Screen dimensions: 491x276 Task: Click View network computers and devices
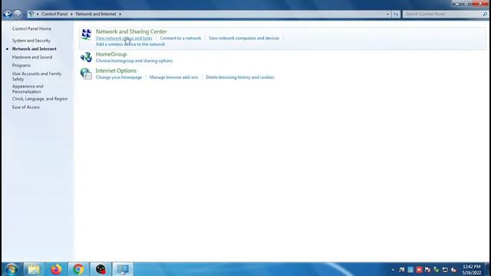click(x=244, y=38)
